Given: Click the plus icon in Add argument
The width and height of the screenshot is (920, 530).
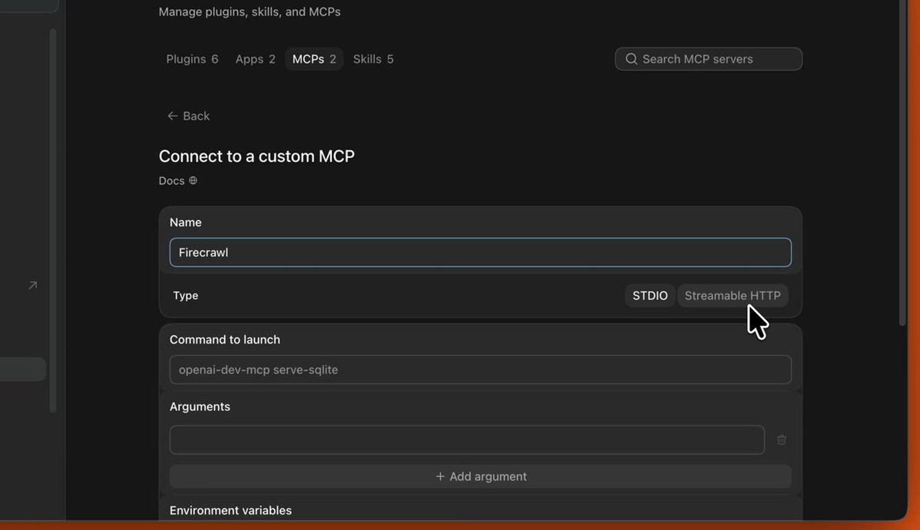Looking at the screenshot, I should [x=440, y=476].
